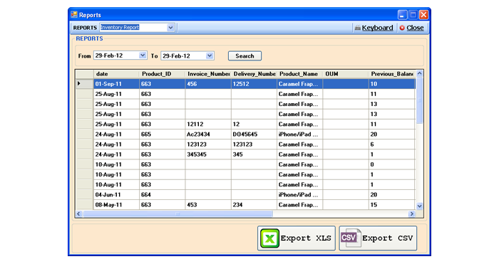Select the 04-Jun-11 date cell

coord(116,195)
